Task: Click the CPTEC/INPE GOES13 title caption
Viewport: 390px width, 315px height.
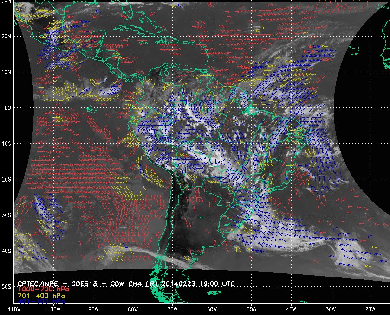Action: pyautogui.click(x=126, y=283)
